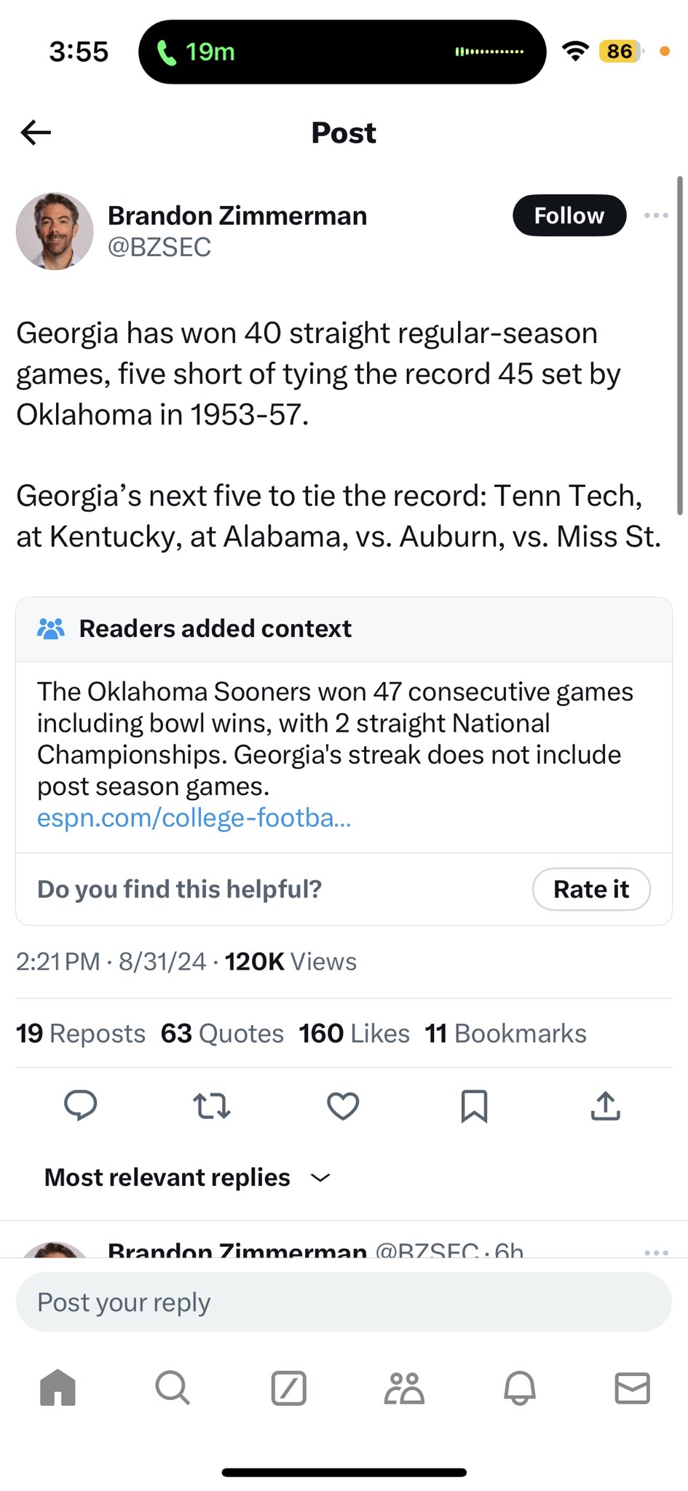Viewport: 688px width, 1491px height.
Task: Open the post's three-dot more menu
Action: pyautogui.click(x=656, y=215)
